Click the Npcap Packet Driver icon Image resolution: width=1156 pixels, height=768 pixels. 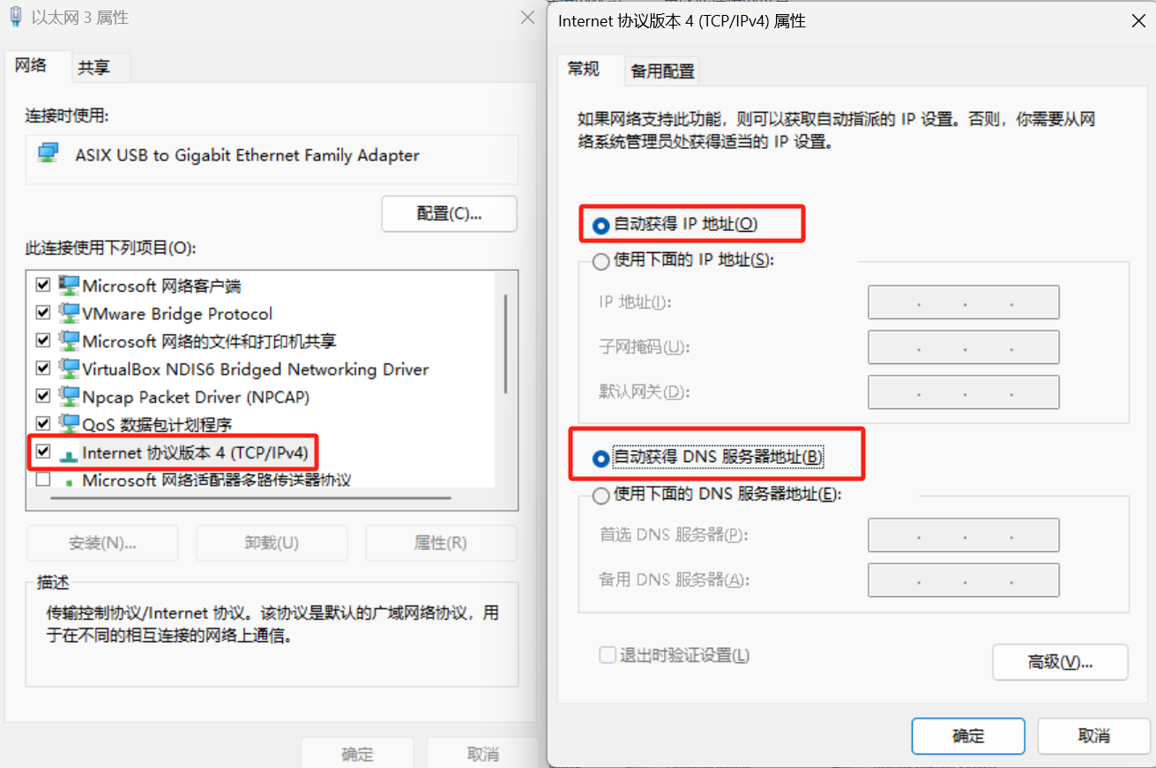[69, 397]
